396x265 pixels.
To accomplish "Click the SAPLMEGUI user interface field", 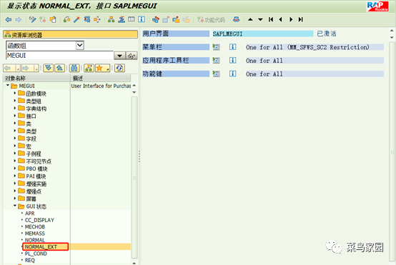I will (262, 34).
